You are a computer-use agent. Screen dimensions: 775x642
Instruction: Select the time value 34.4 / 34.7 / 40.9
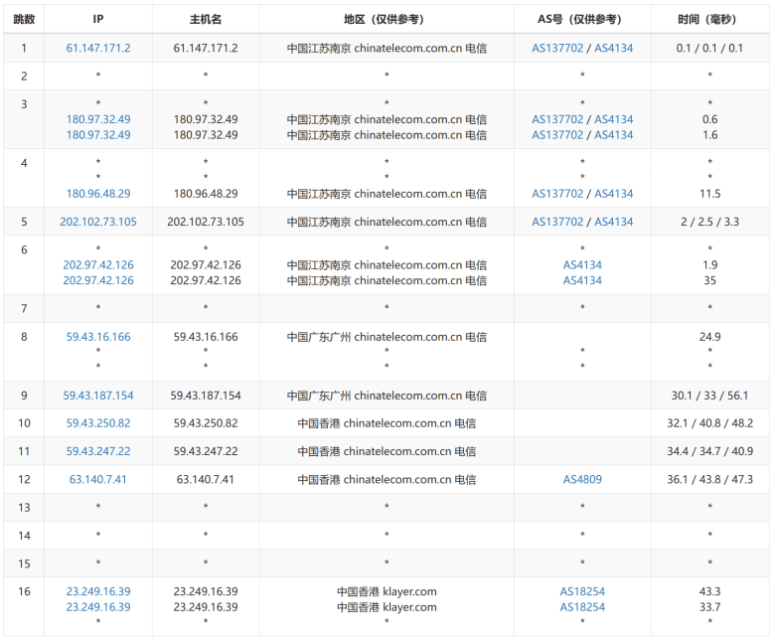709,451
